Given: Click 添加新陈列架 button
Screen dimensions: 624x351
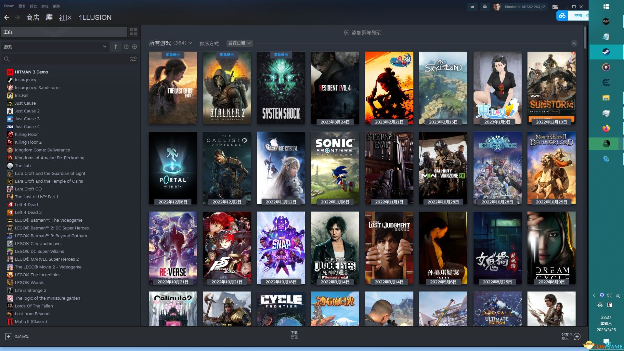Looking at the screenshot, I should tap(362, 32).
